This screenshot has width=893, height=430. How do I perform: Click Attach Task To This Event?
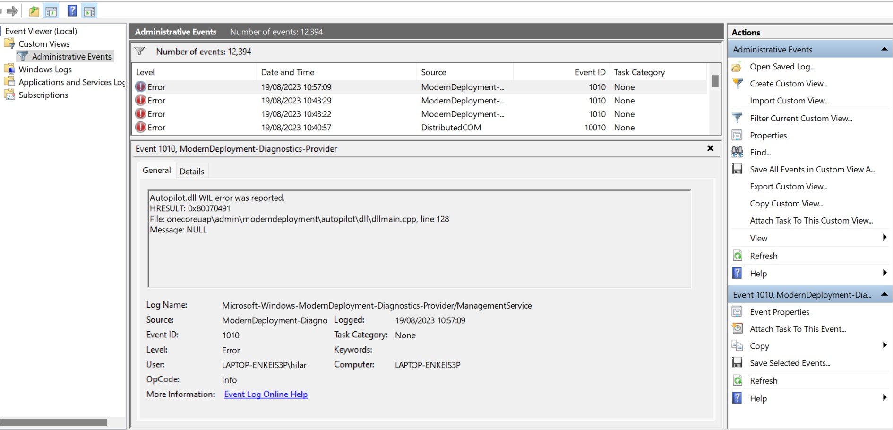tap(798, 328)
